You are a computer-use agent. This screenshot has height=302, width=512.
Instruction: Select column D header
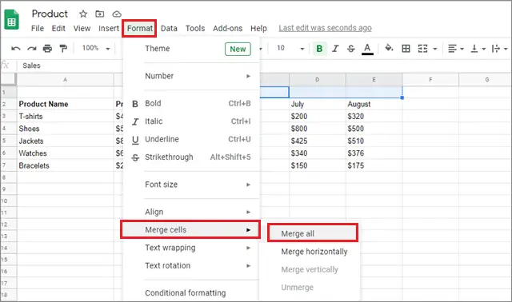point(317,80)
